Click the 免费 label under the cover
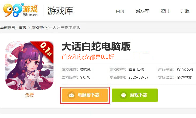The image size is (196, 118). (29, 95)
